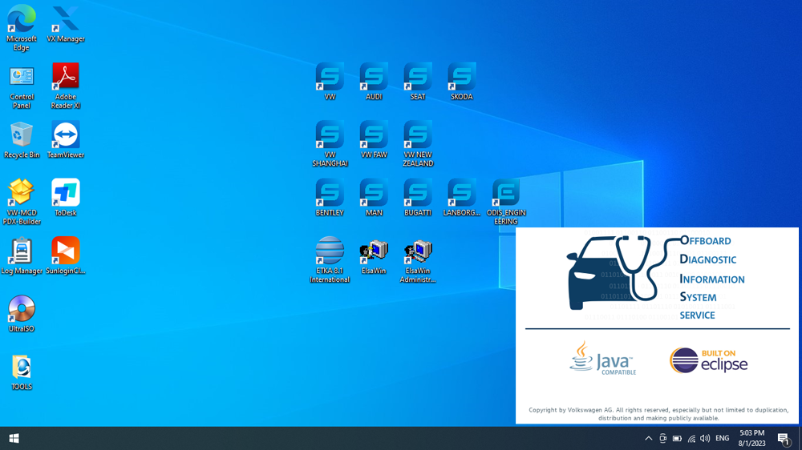
Task: Open Microsoft Edge desktop shortcut
Action: click(x=22, y=27)
